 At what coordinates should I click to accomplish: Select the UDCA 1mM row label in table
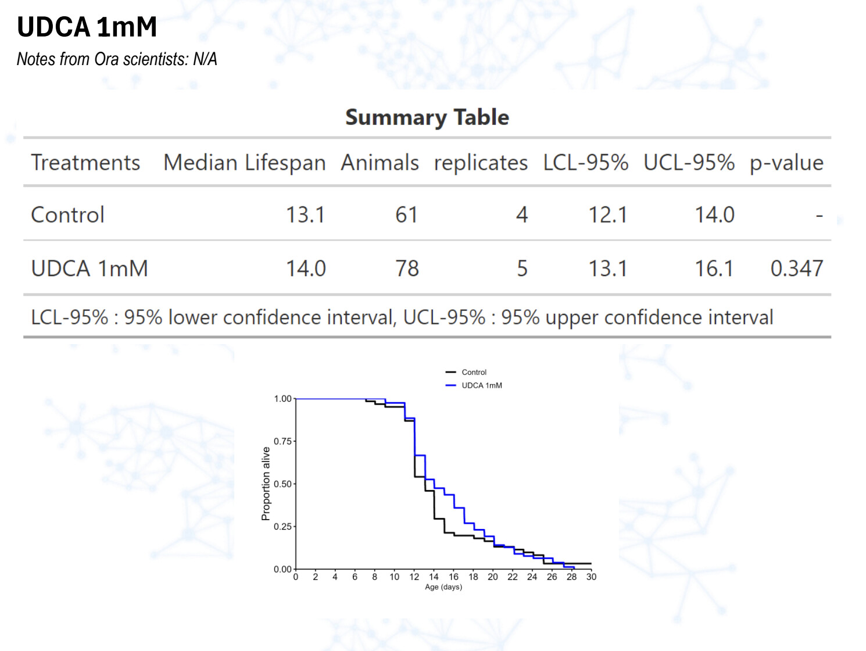[90, 269]
